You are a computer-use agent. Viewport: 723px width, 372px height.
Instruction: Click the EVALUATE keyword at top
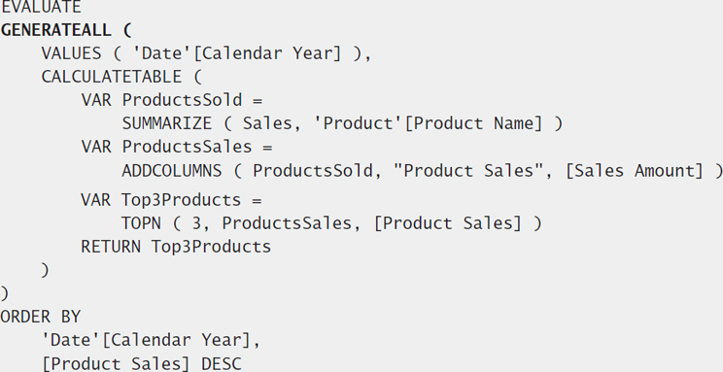[x=41, y=7]
